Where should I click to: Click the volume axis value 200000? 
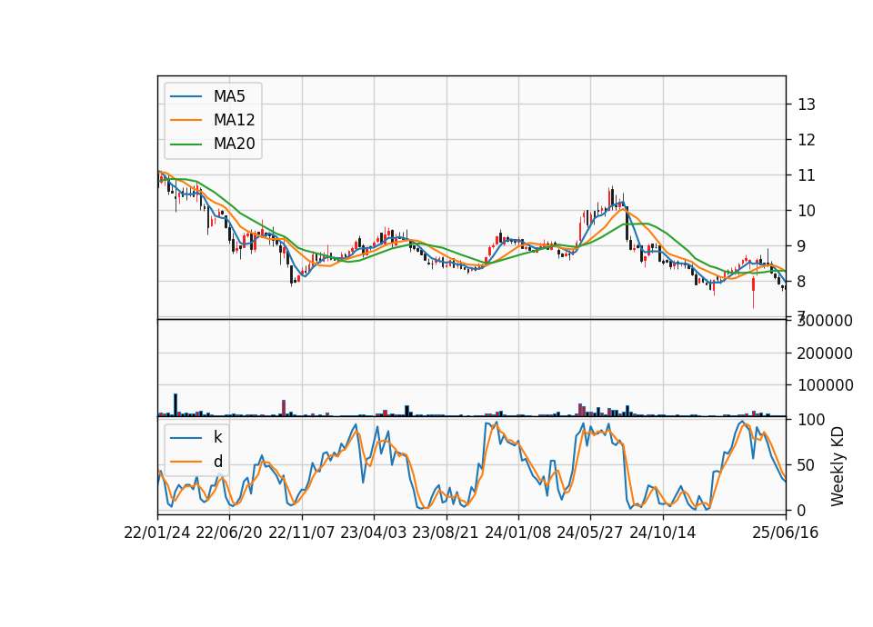[x=825, y=353]
